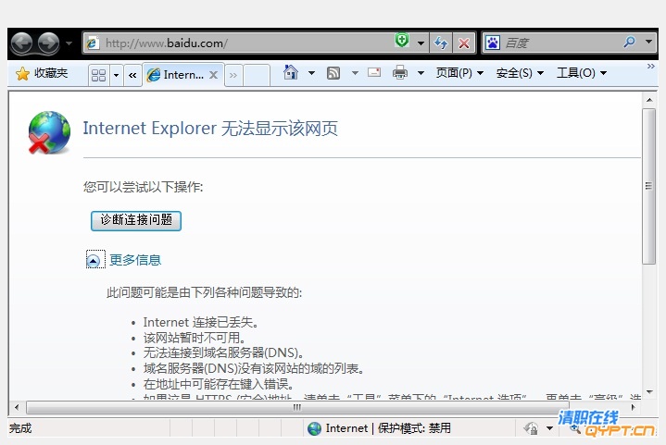Click the vertical scrollbar thumb
The height and width of the screenshot is (445, 666).
coord(648,186)
